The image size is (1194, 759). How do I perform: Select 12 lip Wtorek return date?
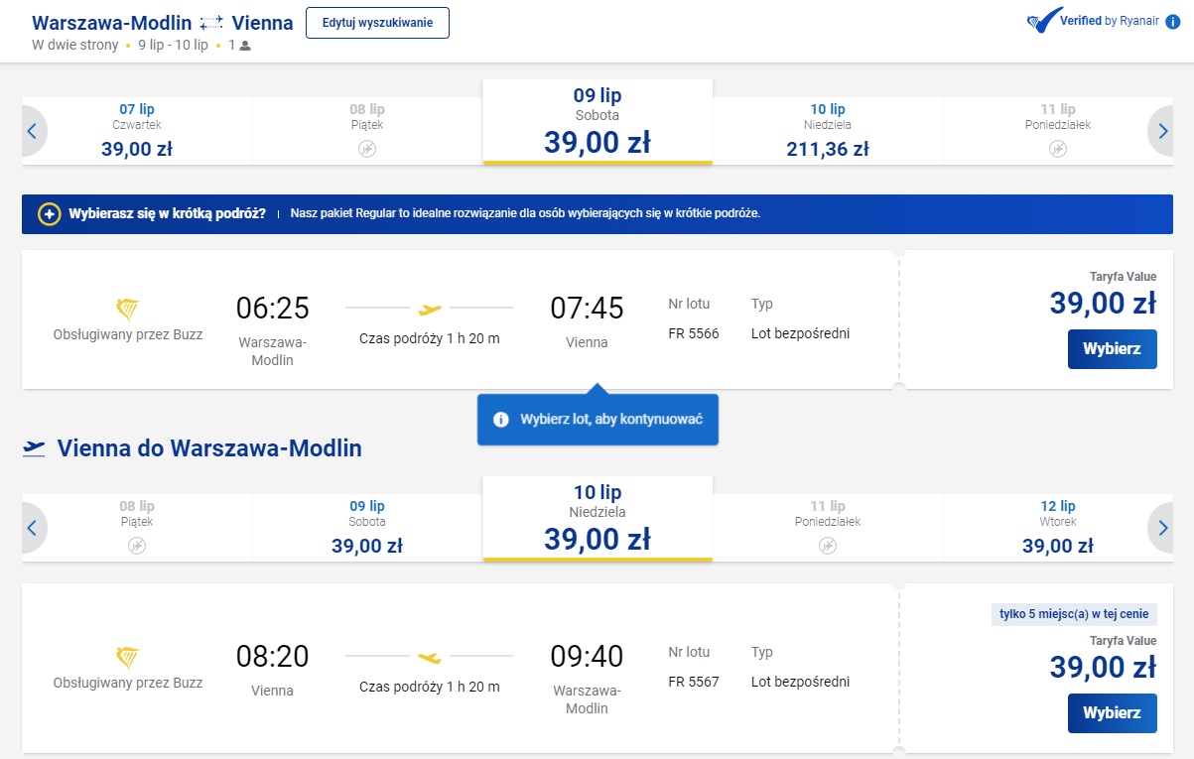[1058, 528]
